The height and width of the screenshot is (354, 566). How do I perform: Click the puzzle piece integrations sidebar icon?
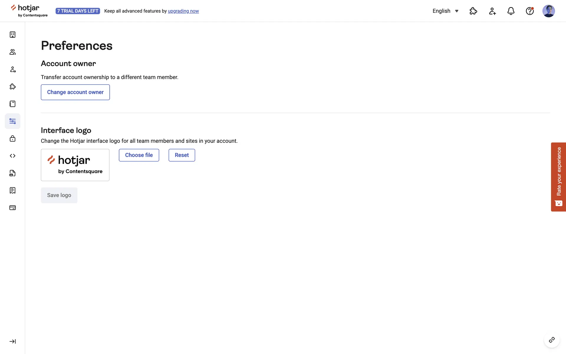(12, 86)
